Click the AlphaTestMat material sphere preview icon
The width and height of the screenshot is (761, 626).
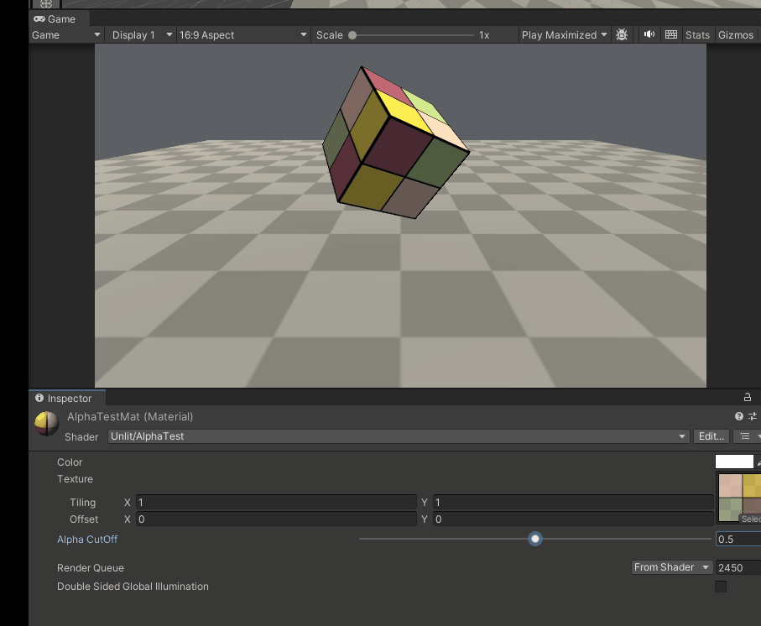tap(47, 424)
